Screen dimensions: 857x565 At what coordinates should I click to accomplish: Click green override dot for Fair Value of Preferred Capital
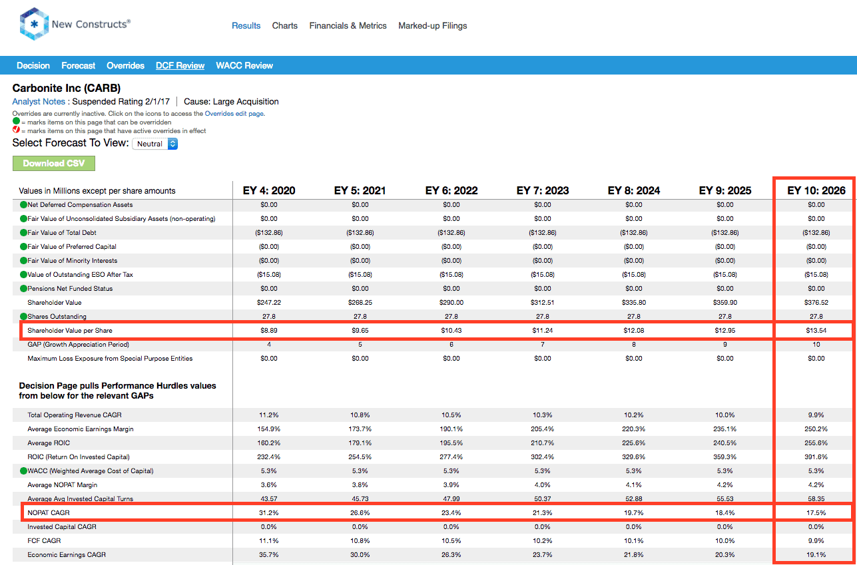[x=23, y=247]
